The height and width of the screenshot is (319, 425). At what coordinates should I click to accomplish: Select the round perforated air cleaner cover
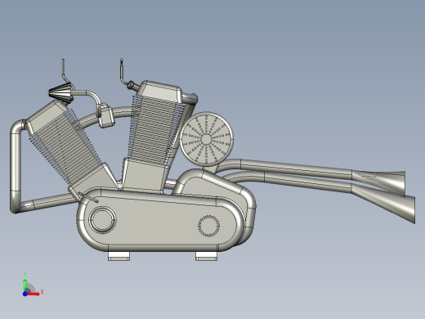[x=206, y=139]
